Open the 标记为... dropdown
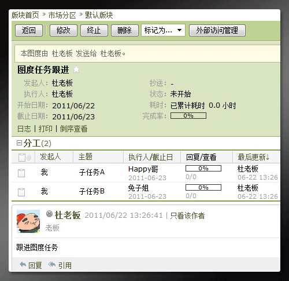Screen dimensions: 289x281 coord(163,30)
